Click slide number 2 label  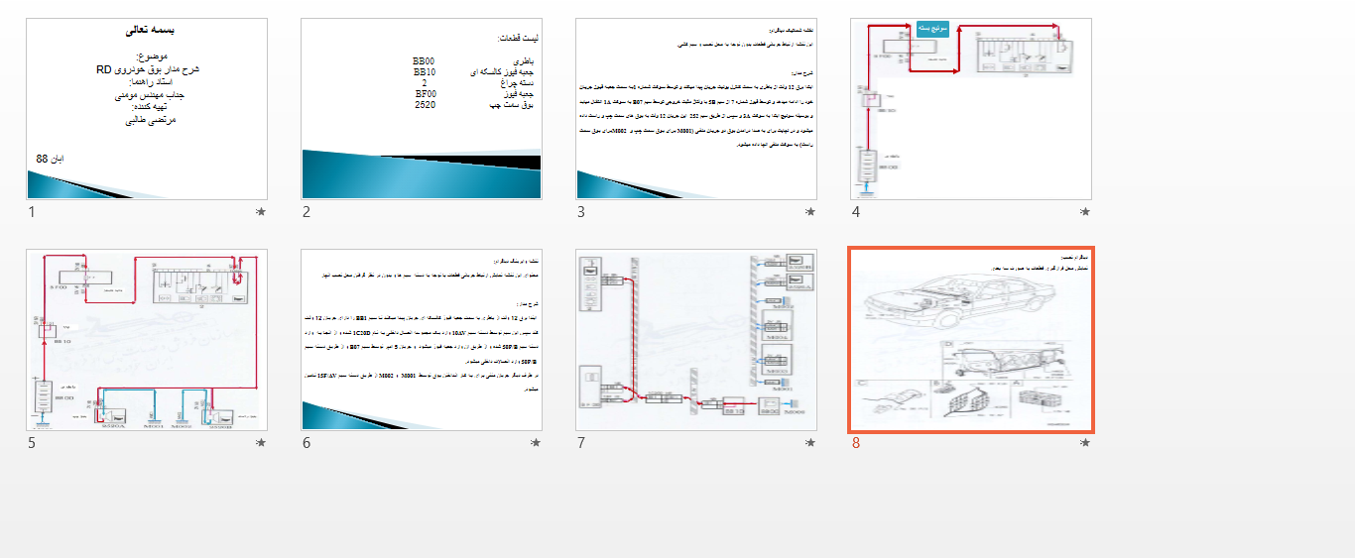point(307,212)
